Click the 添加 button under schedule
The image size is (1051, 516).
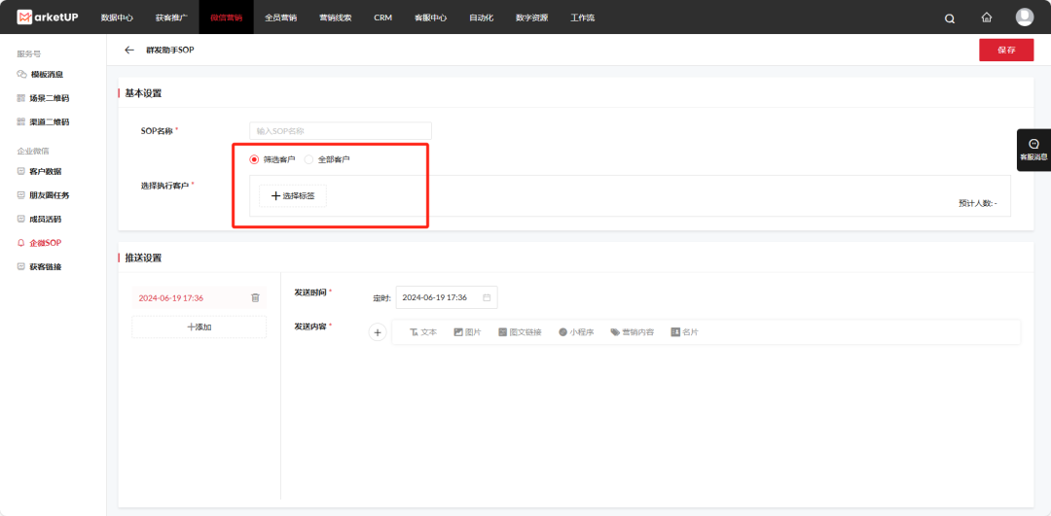click(x=199, y=327)
